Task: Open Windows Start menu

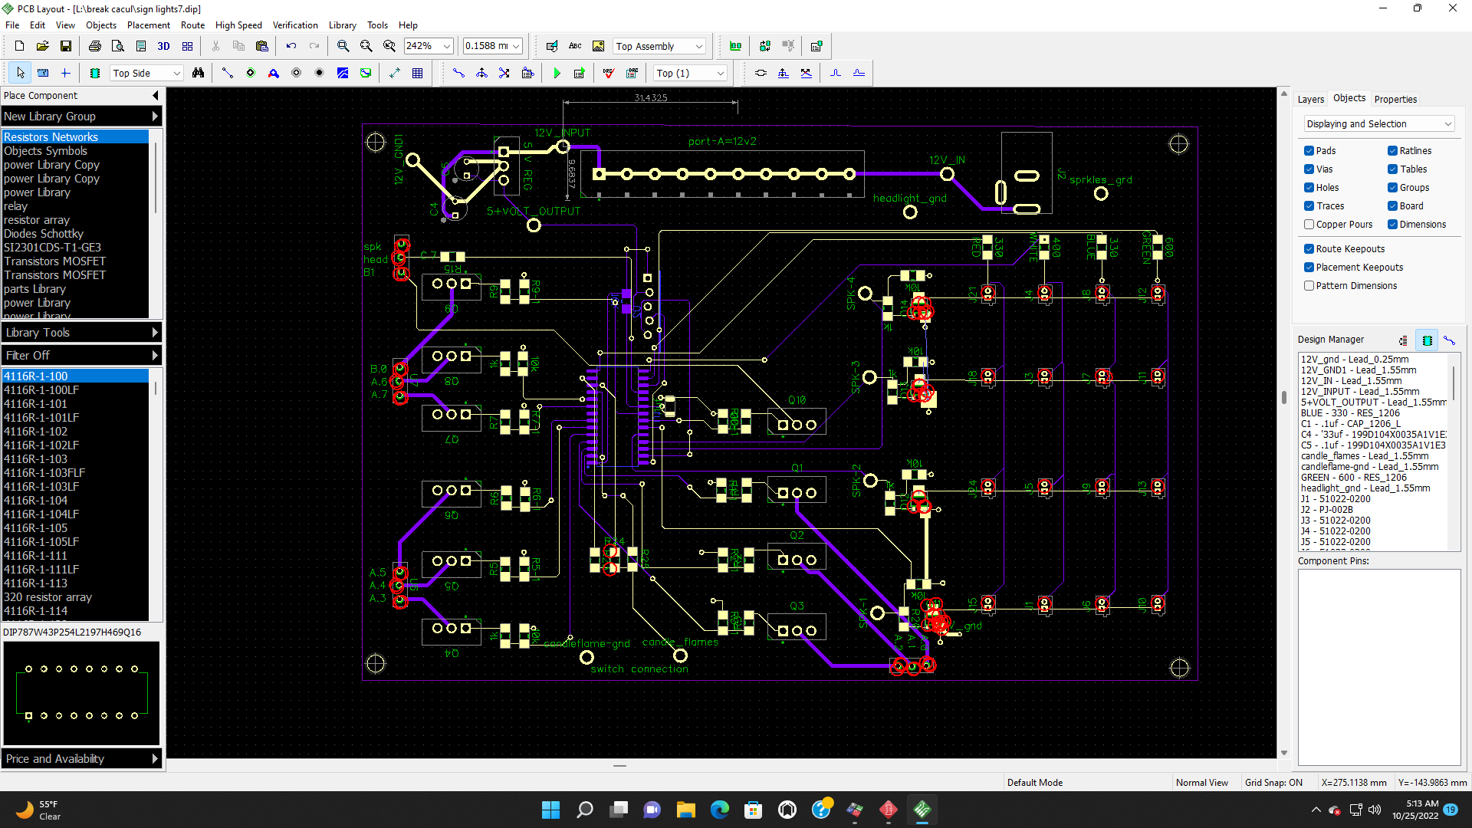Action: coord(550,810)
